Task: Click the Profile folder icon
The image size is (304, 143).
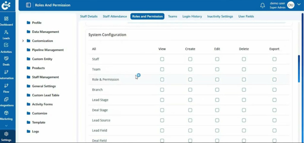Action: tap(28, 23)
